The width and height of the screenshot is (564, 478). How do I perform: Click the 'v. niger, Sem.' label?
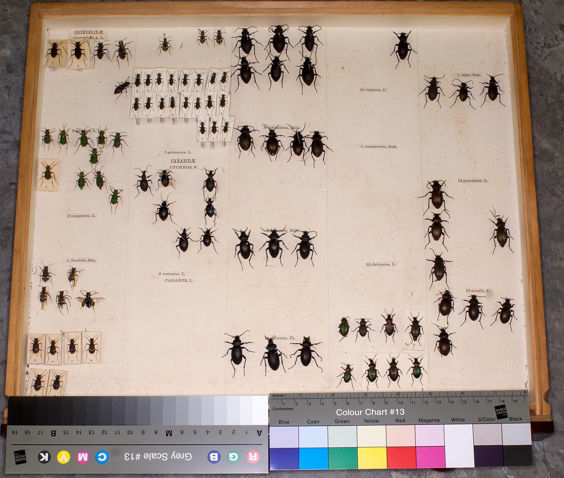(469, 75)
